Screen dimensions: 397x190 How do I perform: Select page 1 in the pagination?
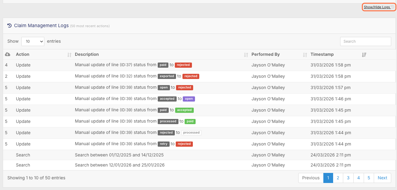pyautogui.click(x=328, y=178)
